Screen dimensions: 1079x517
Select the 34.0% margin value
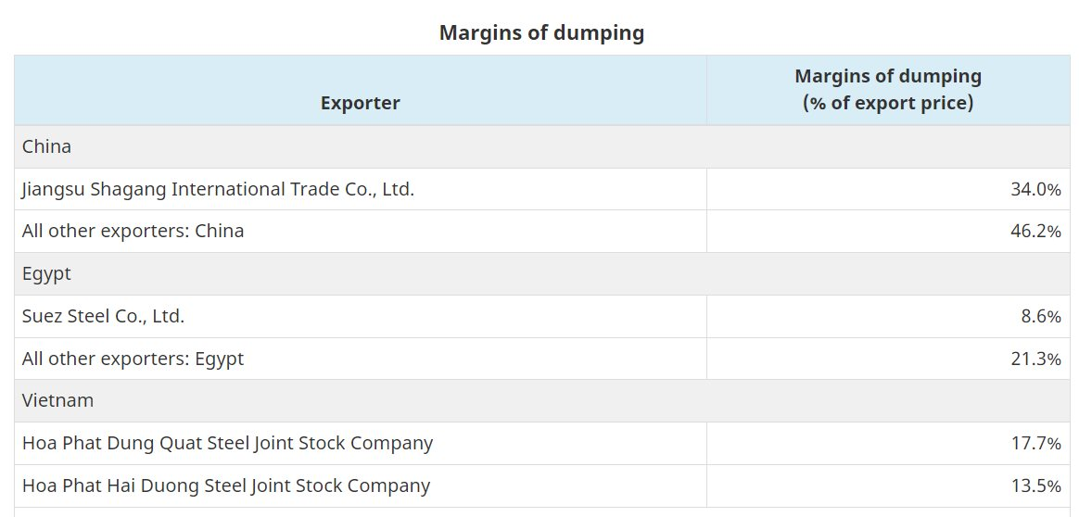[1035, 189]
